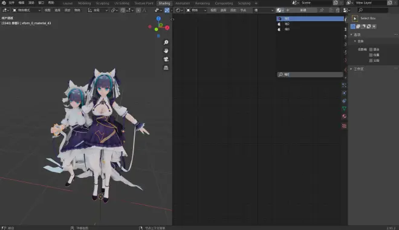Choose the Intersect selection mode icon

click(x=374, y=26)
